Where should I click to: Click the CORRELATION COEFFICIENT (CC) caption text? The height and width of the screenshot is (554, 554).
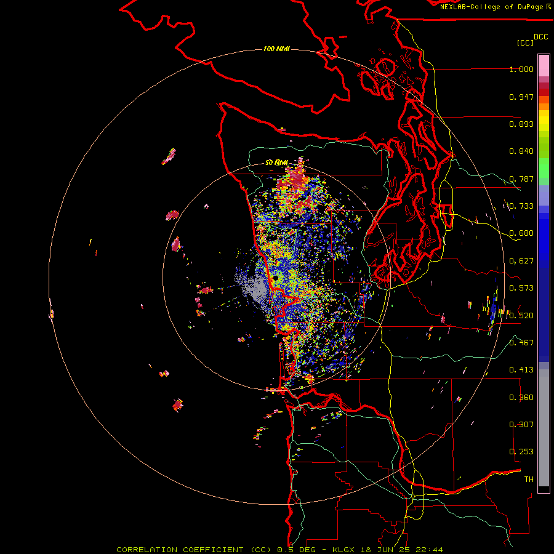pos(194,550)
